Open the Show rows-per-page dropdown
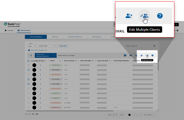This screenshot has height=120, width=184. click(x=115, y=114)
